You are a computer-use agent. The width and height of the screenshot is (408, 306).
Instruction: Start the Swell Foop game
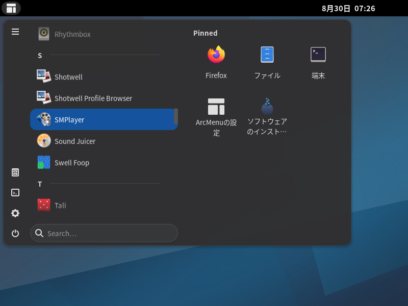coord(104,162)
